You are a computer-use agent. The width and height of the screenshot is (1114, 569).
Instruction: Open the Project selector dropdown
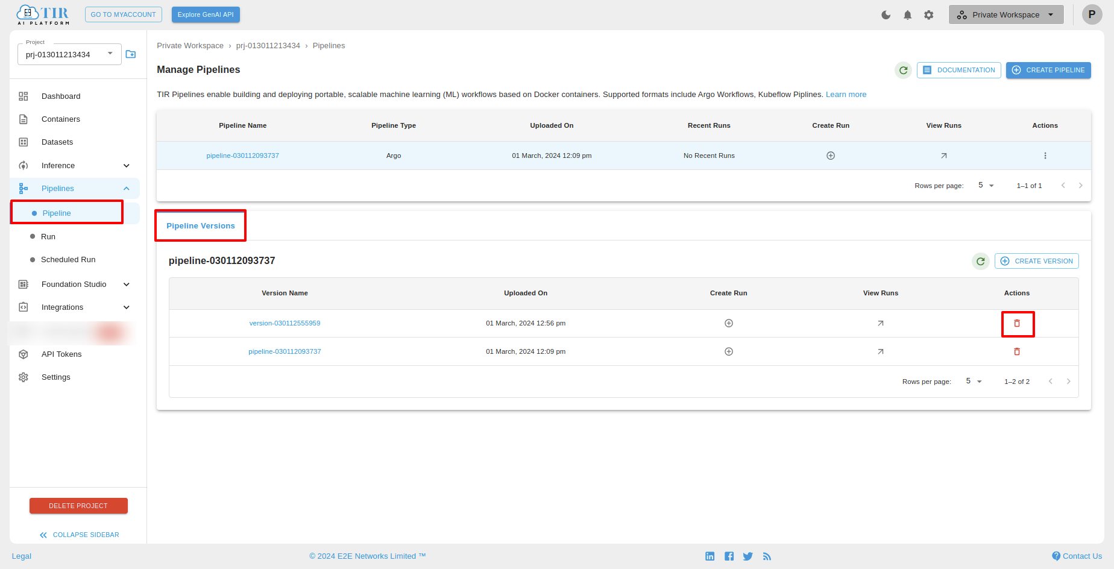tap(69, 54)
